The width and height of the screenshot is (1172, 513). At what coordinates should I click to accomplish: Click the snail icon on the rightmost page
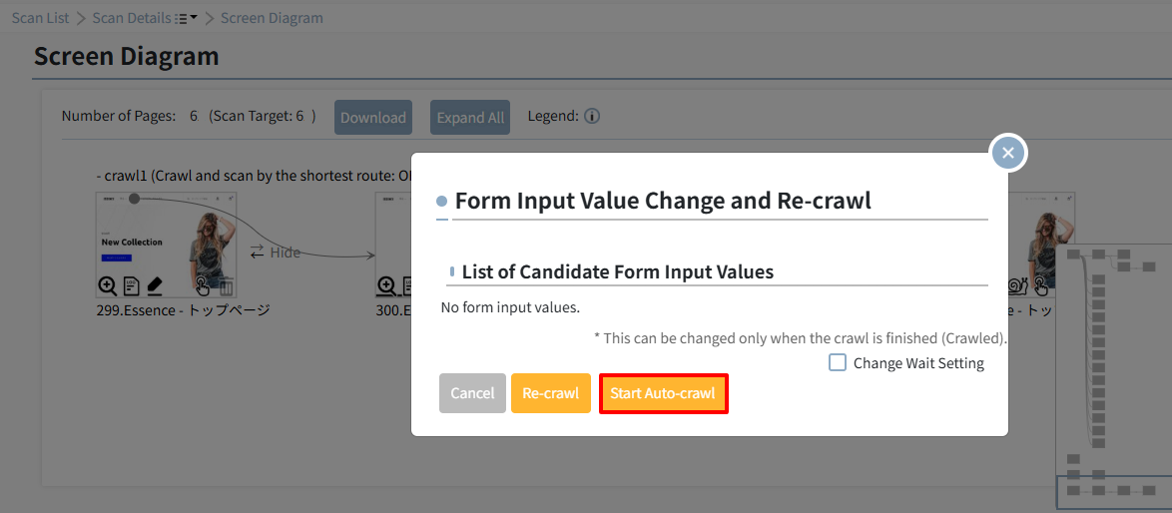click(x=1018, y=285)
